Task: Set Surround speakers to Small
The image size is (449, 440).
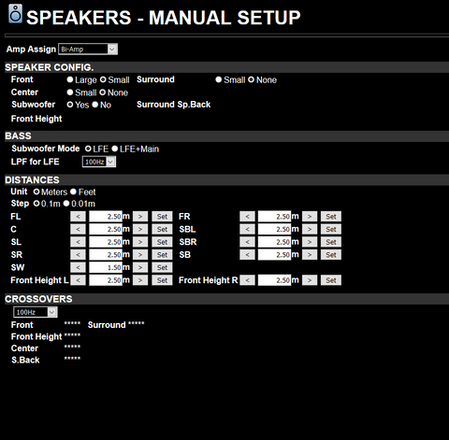Action: [x=219, y=79]
